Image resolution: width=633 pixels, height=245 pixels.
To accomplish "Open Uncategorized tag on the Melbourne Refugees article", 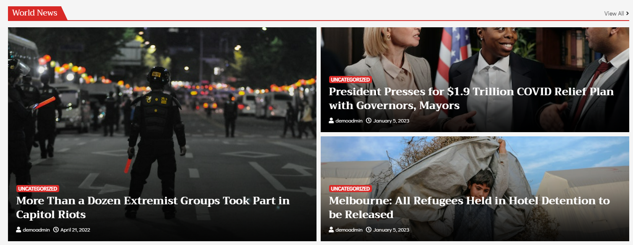I will 350,189.
